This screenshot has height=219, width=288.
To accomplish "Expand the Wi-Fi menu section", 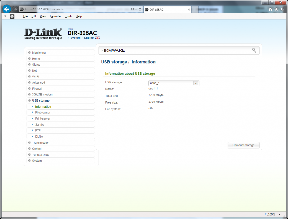I will (35, 77).
